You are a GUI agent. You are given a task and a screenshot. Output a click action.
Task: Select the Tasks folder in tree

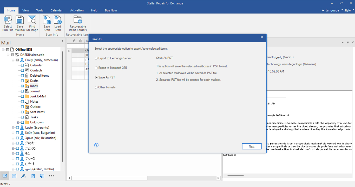coord(34,117)
